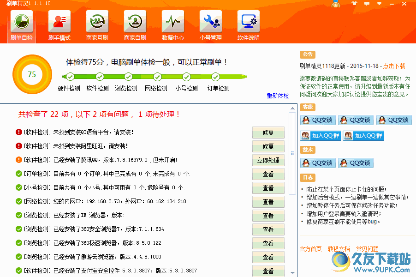Click second 客服 QQ交谈 button

click(x=356, y=120)
